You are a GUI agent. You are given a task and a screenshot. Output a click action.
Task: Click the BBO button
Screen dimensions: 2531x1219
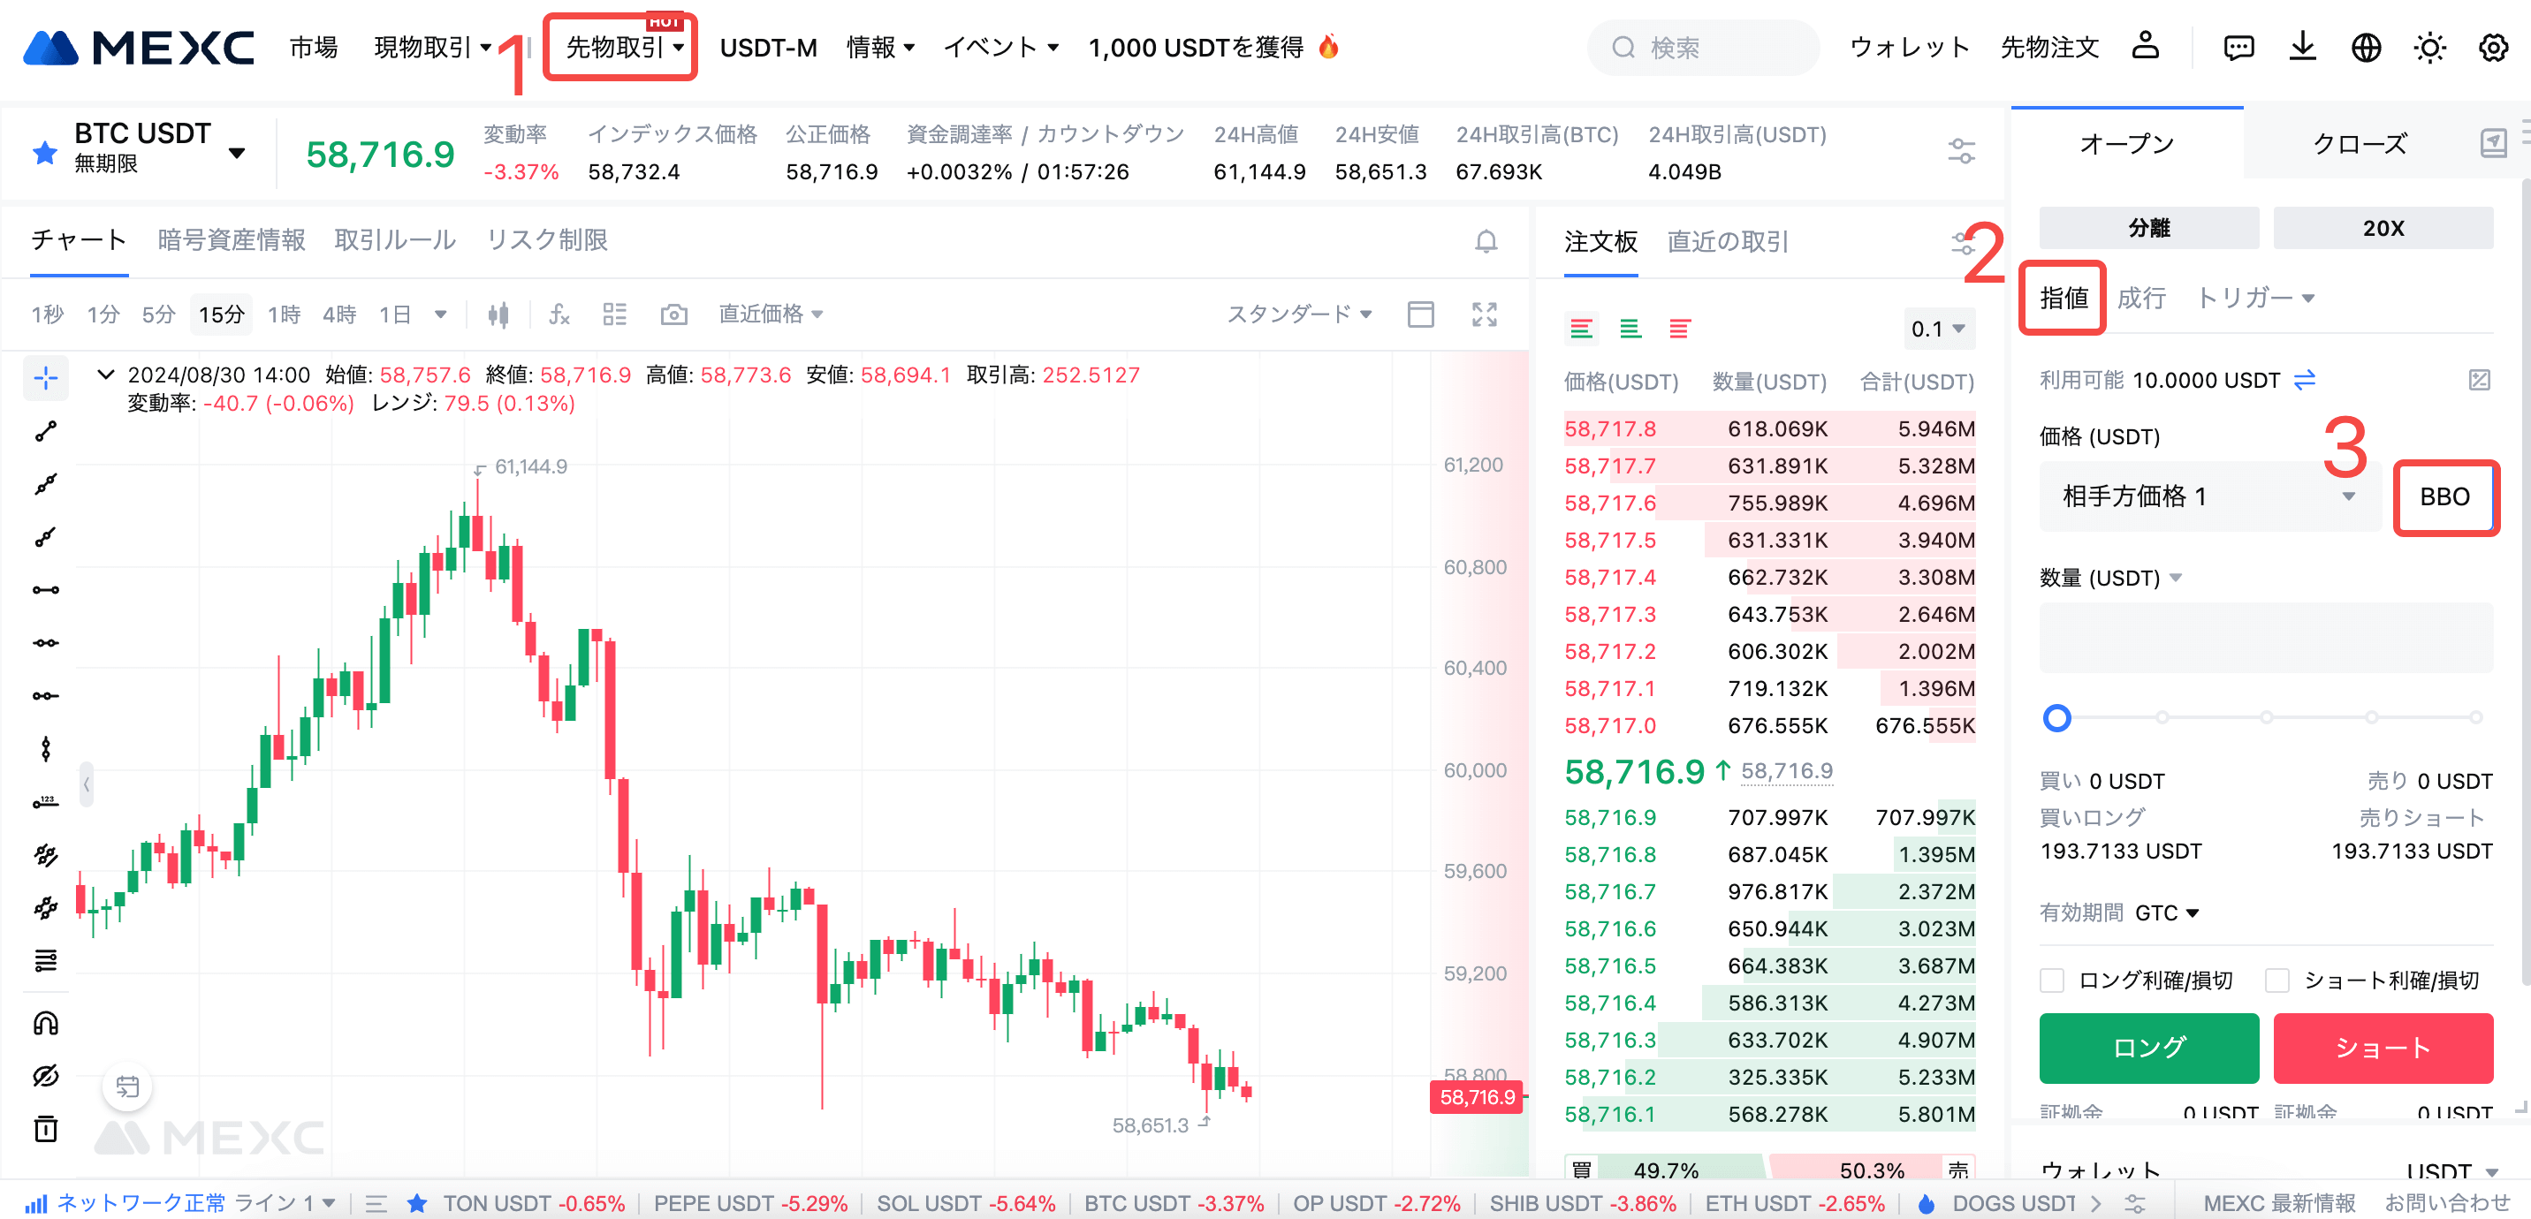[2444, 496]
